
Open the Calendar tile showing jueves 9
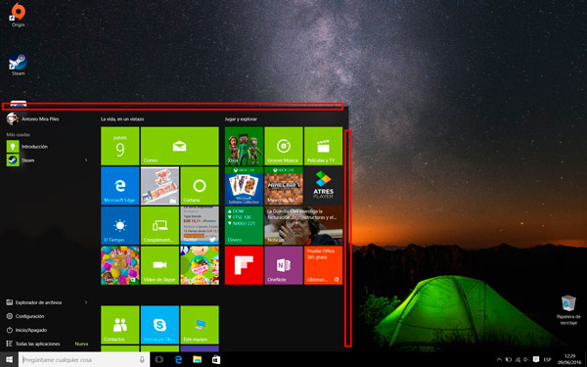(119, 146)
